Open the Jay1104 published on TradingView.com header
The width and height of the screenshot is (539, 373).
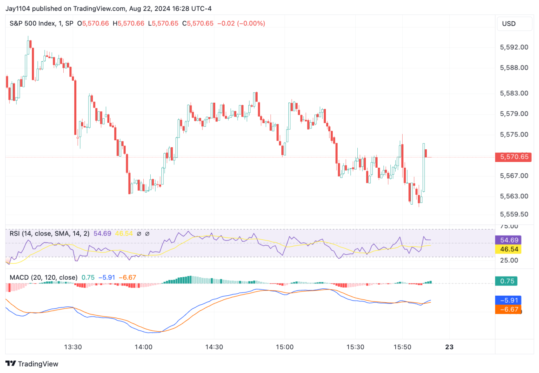tap(108, 9)
